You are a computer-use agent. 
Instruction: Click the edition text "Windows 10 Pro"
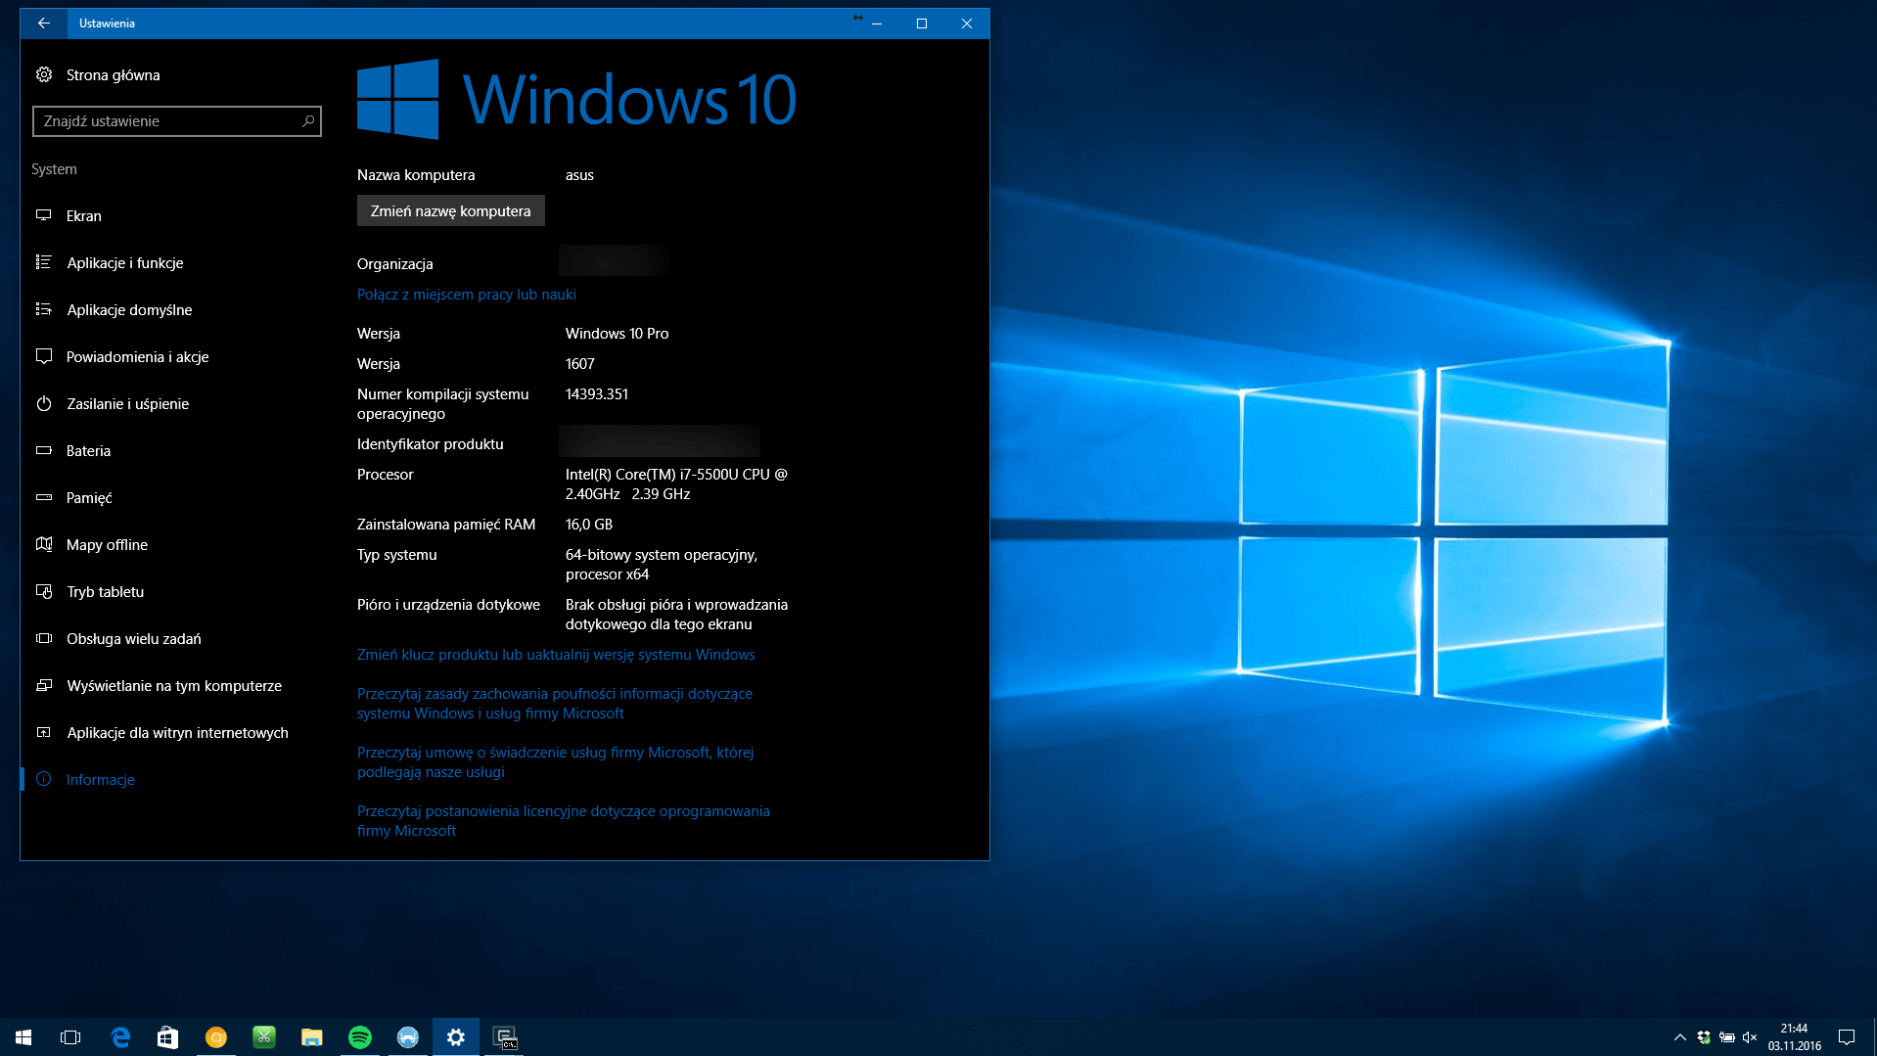click(x=617, y=334)
